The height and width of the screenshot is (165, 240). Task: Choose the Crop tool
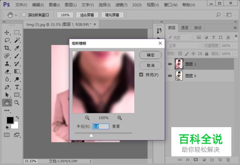7,48
